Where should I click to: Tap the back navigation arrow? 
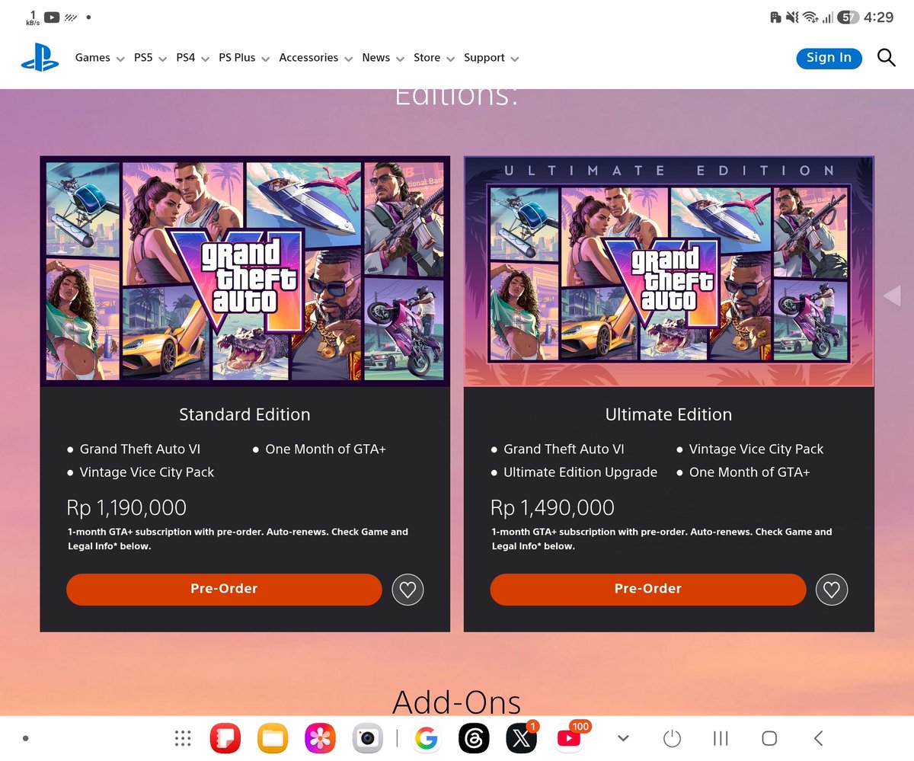tap(819, 738)
